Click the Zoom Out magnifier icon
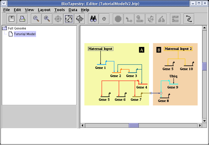The height and width of the screenshot is (145, 209). click(36, 19)
